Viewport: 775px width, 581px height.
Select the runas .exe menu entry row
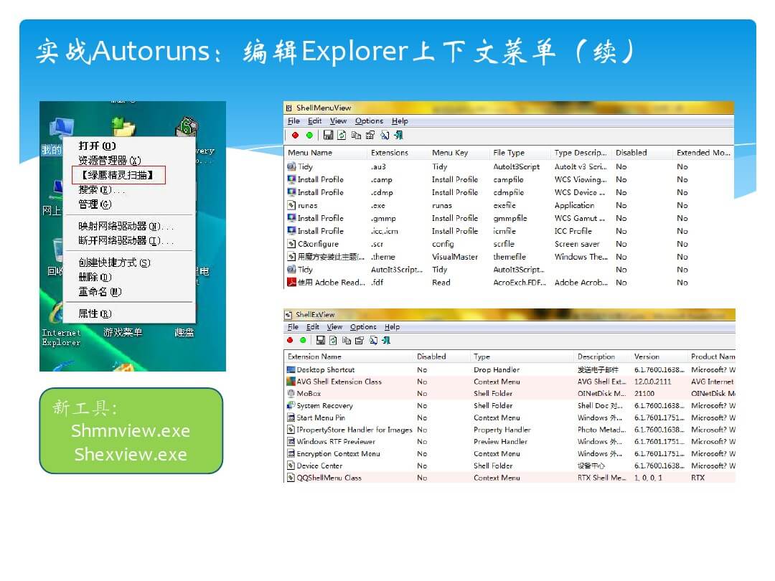click(307, 205)
